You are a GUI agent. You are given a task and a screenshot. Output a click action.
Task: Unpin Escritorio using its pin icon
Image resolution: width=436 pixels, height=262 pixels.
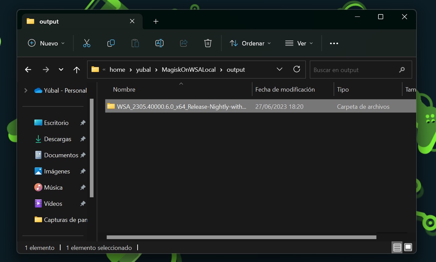click(83, 123)
